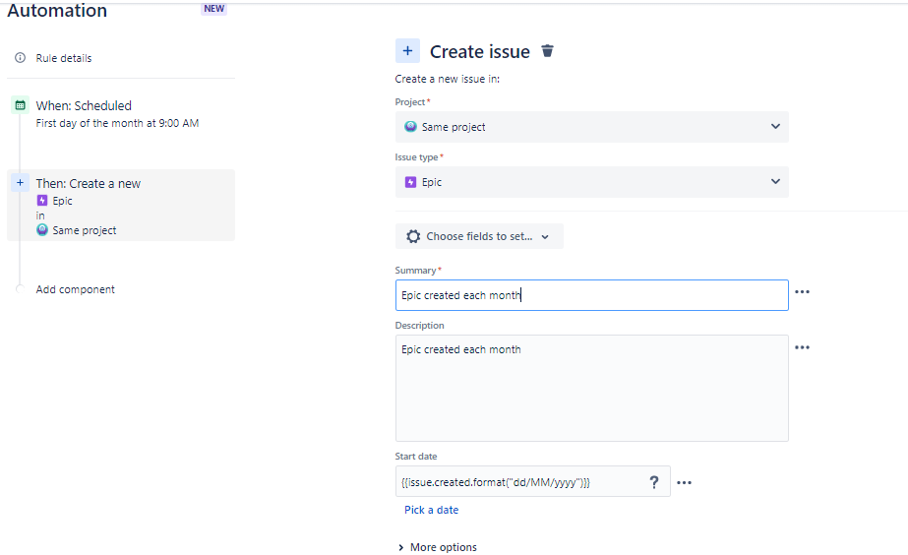
Task: Click the Automation page title
Action: 57,10
